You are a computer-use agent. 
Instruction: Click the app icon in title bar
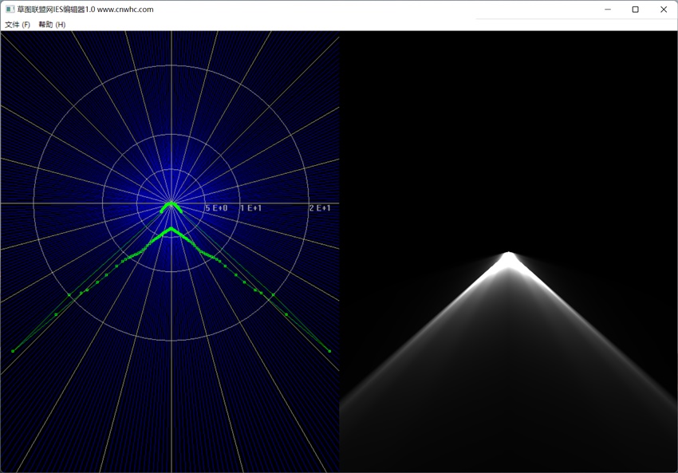[x=10, y=9]
